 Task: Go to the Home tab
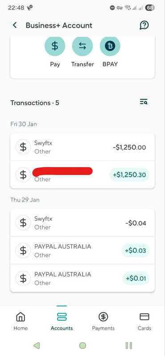[x=21, y=321]
